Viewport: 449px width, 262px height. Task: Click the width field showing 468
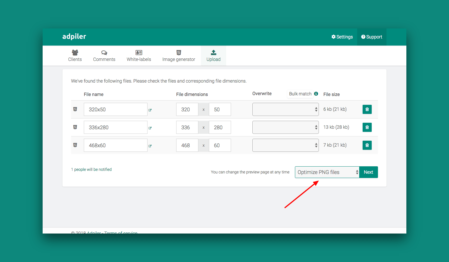click(187, 145)
